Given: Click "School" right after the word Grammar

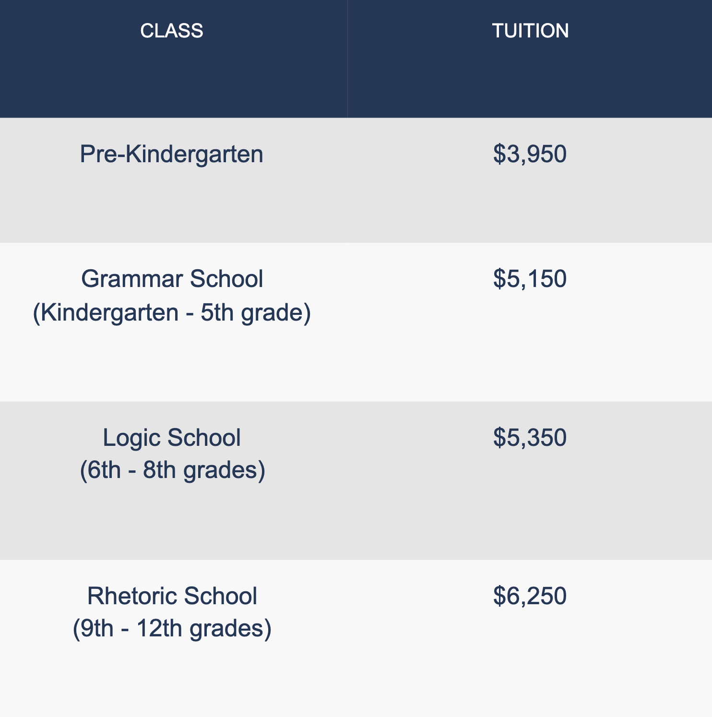Looking at the screenshot, I should click(x=226, y=279).
